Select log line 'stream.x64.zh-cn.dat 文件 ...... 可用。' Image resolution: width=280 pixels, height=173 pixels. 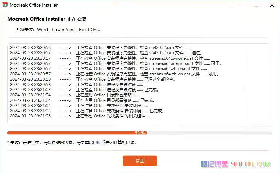tap(114, 74)
